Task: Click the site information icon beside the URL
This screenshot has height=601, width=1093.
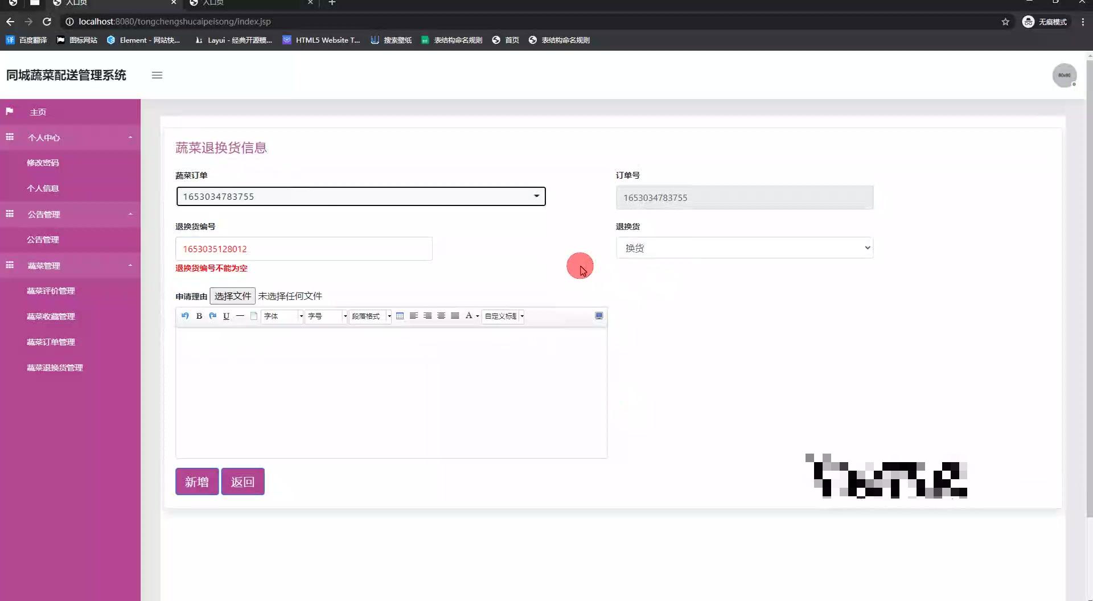Action: click(69, 22)
